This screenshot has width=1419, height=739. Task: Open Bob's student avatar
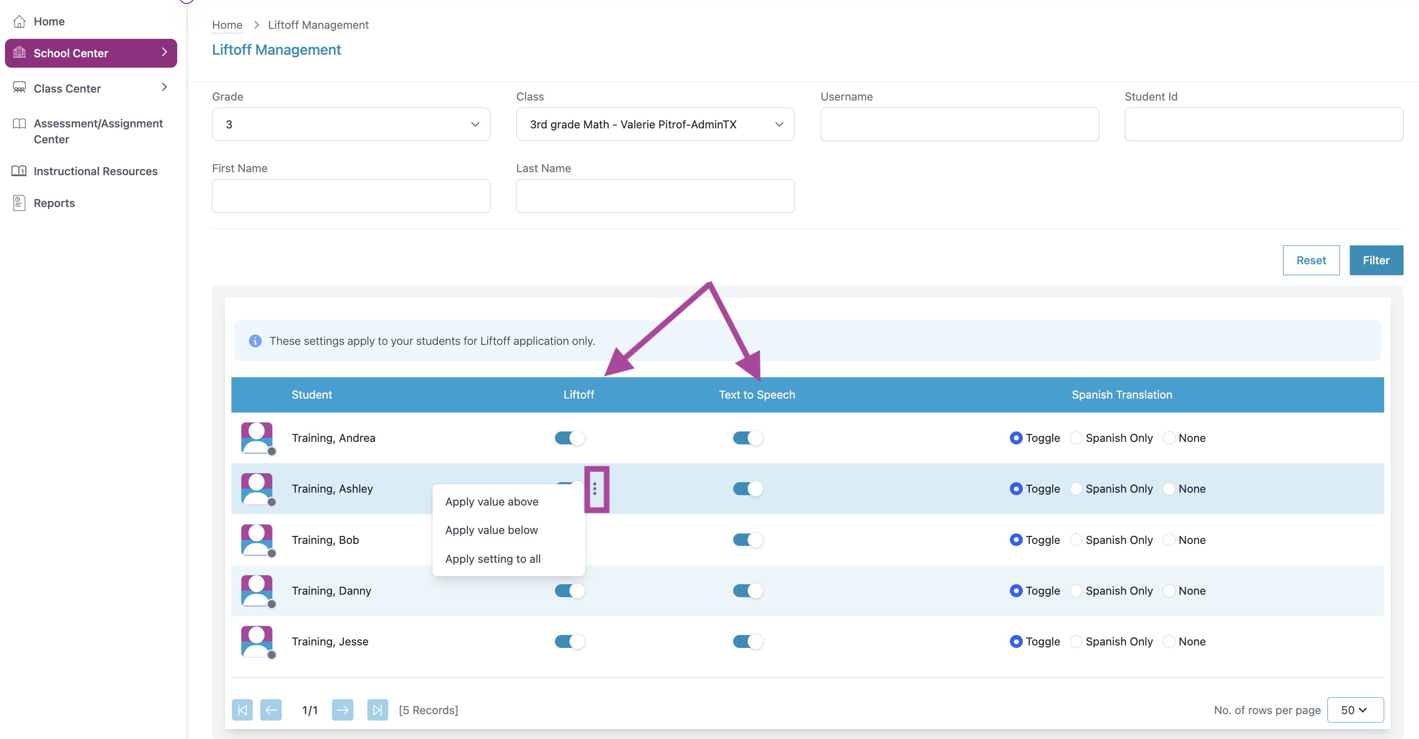pyautogui.click(x=257, y=539)
